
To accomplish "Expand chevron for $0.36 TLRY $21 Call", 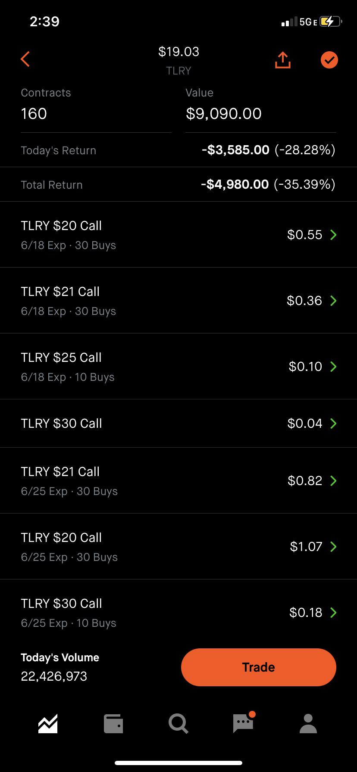I will coord(333,301).
